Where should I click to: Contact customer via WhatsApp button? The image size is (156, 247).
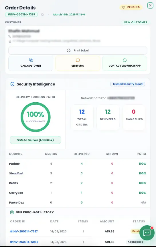pyautogui.click(x=125, y=63)
